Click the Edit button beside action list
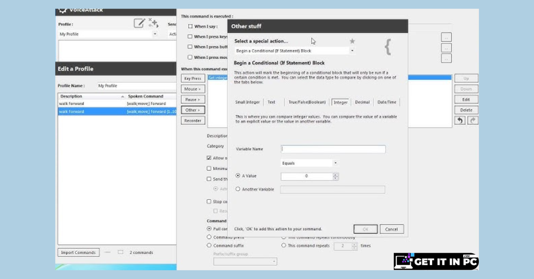Viewport: 534px width, 279px height. [466, 100]
